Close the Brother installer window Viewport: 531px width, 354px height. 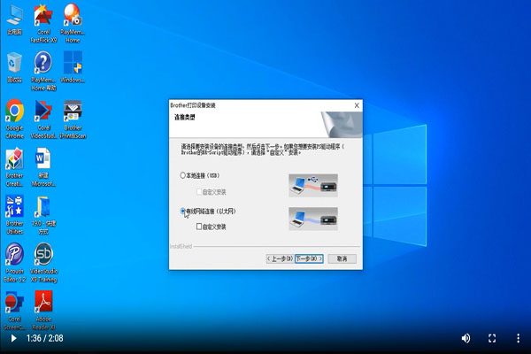(x=357, y=105)
